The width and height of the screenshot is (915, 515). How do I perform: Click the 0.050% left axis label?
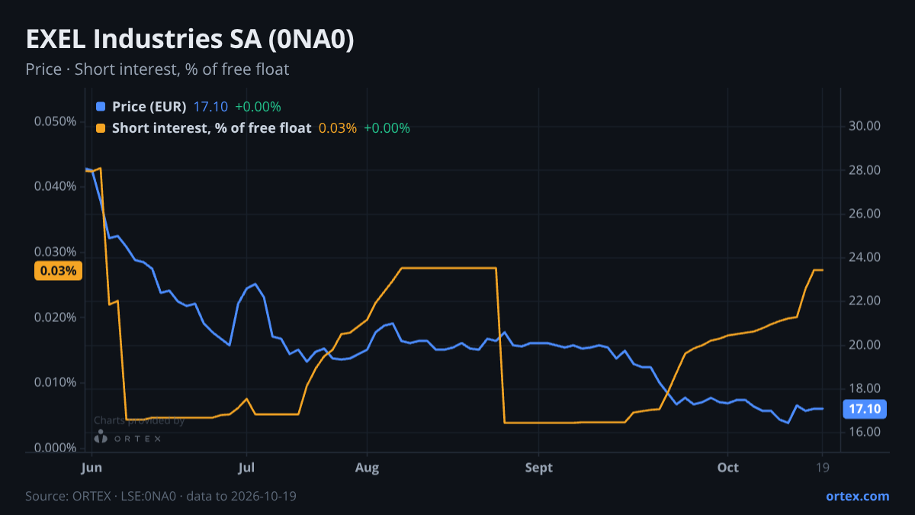[x=55, y=121]
